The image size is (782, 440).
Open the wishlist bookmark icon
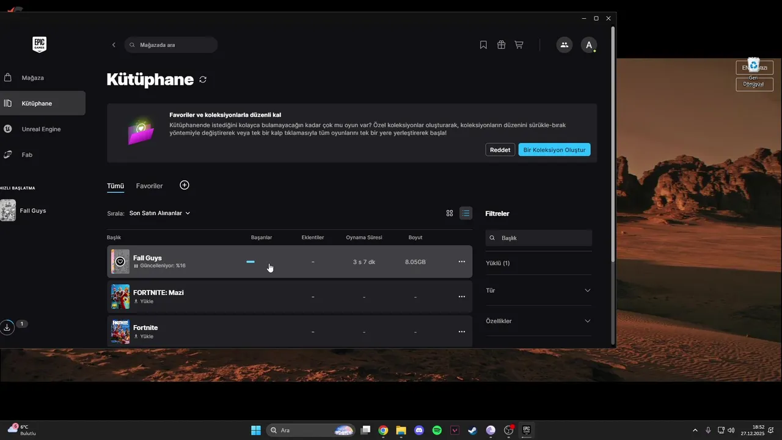(x=483, y=45)
